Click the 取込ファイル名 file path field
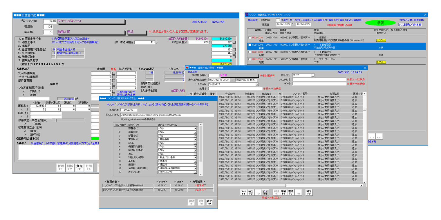The width and height of the screenshot is (441, 220). click(x=167, y=115)
